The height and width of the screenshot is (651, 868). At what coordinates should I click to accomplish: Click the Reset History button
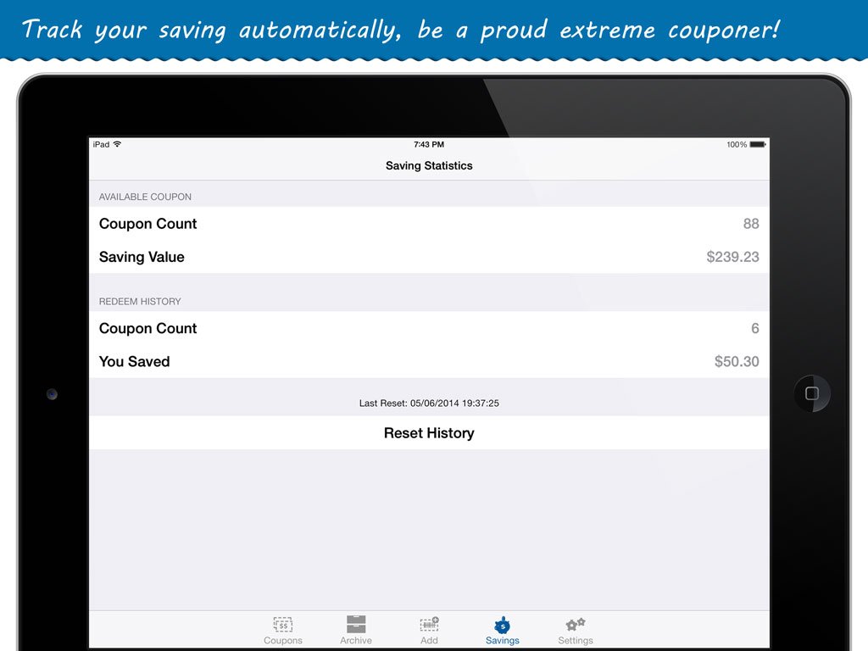pyautogui.click(x=429, y=433)
